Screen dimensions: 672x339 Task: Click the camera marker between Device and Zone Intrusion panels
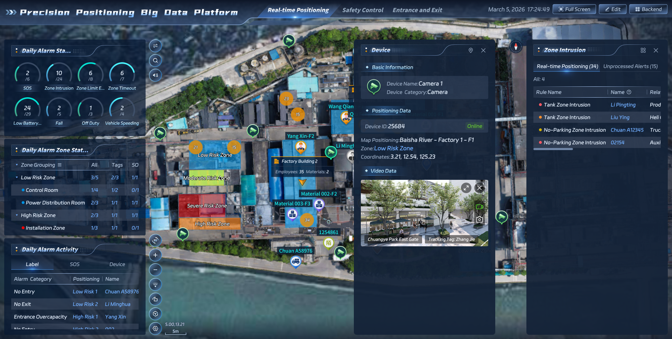(502, 217)
